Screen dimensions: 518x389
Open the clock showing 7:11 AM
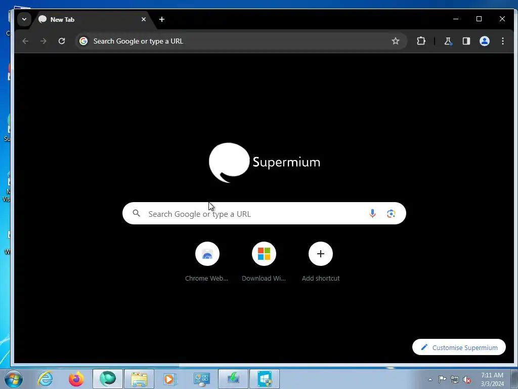(x=492, y=379)
